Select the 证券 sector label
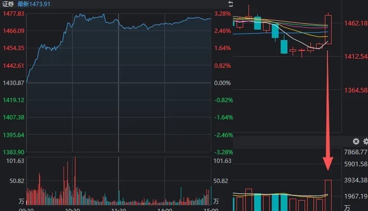The height and width of the screenshot is (211, 368). (8, 4)
